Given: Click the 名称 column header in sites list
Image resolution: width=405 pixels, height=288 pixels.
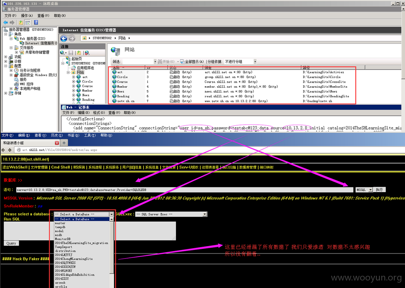Looking at the screenshot, I should click(x=128, y=68).
